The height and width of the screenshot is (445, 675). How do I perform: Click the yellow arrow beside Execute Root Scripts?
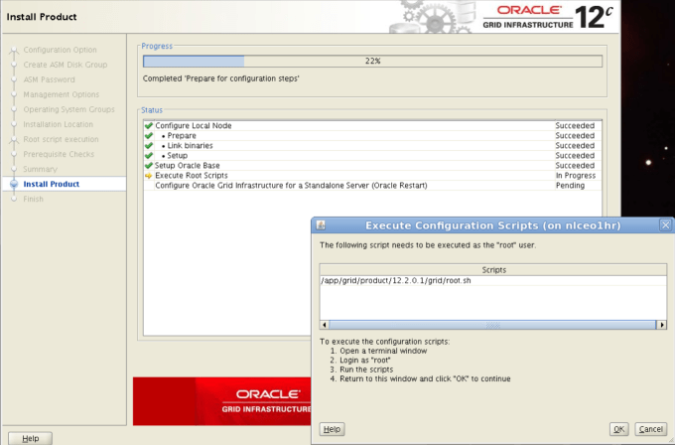(148, 175)
